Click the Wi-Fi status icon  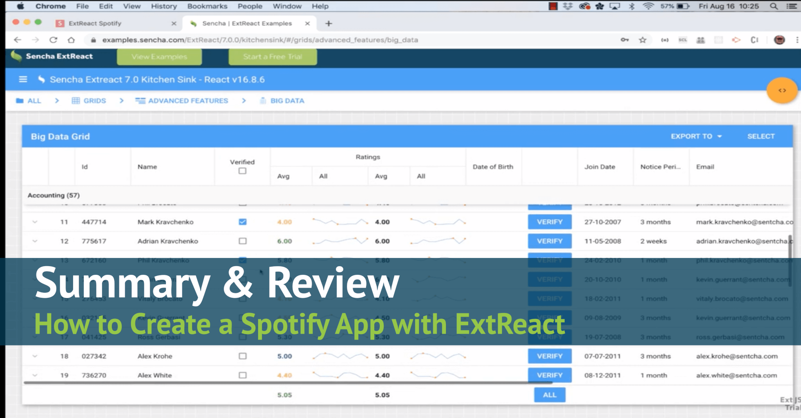648,6
